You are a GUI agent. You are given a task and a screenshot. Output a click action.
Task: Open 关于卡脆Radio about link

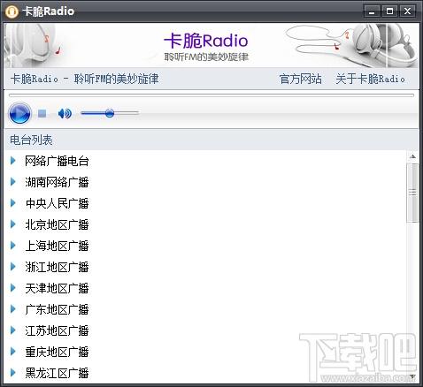point(370,79)
